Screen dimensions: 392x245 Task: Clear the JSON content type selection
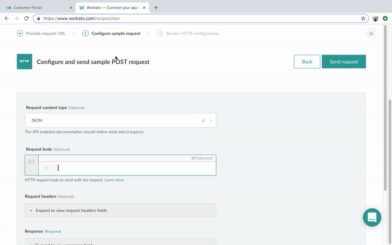(x=203, y=120)
